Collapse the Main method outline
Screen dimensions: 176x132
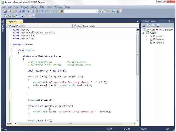point(12,56)
